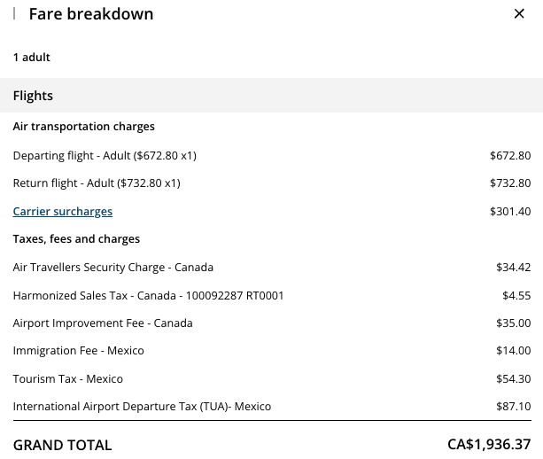
Task: Click the $672.80 departing flight amount
Action: (510, 156)
